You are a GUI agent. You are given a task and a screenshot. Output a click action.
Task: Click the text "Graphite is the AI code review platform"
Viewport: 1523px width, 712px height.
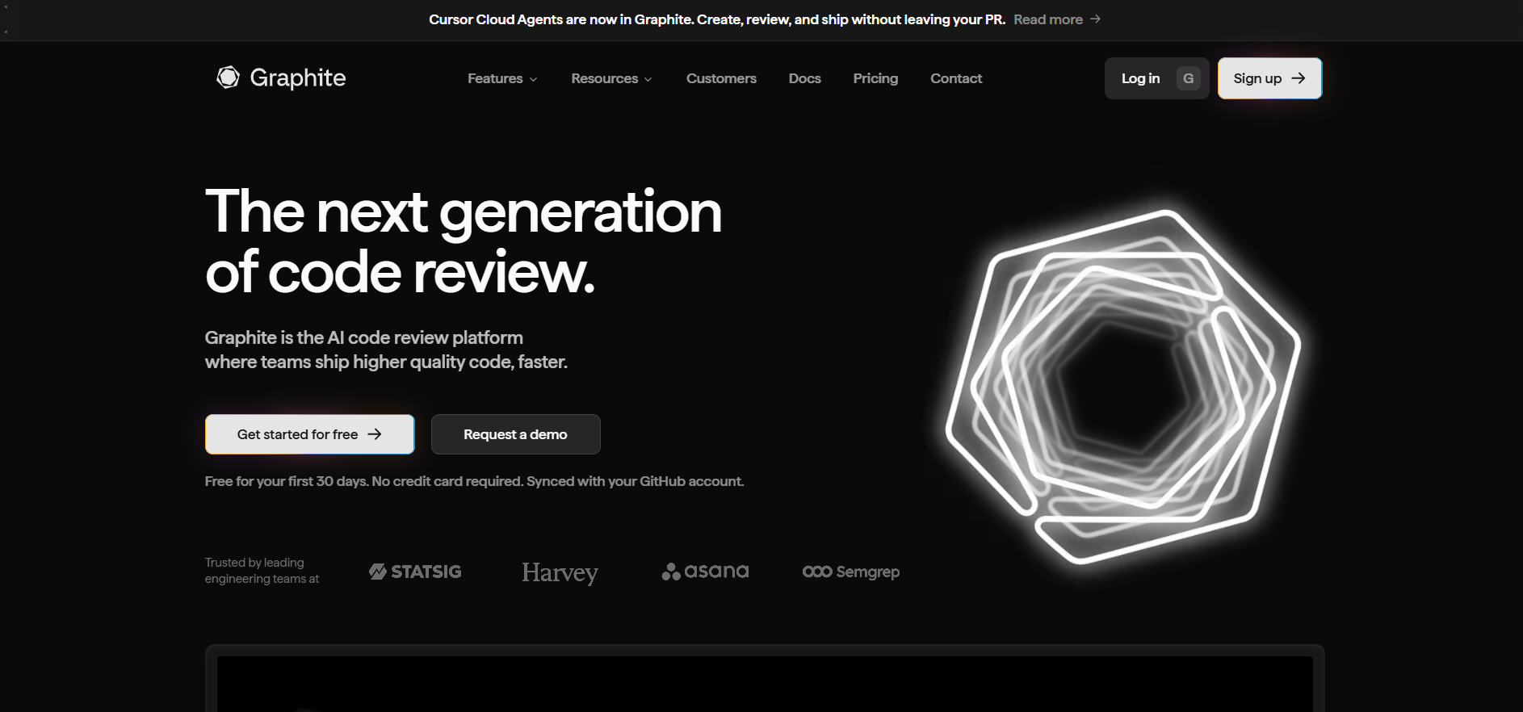364,337
